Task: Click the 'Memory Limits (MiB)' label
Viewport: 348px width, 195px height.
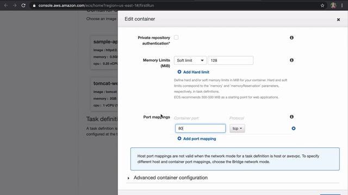Action: coord(157,63)
